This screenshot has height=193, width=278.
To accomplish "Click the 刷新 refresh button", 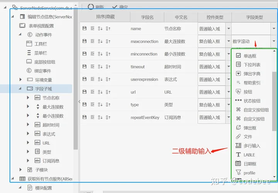I will 96,7.
